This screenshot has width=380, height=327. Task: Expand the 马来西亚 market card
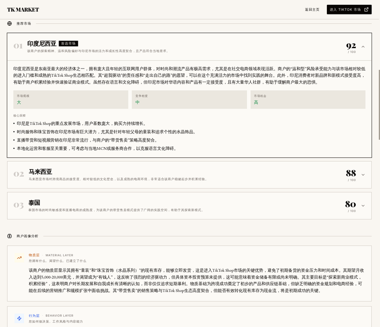(x=363, y=175)
